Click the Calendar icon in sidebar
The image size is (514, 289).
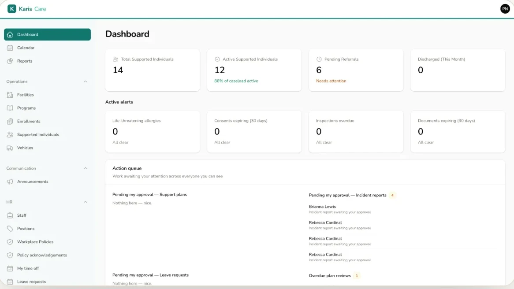10,48
